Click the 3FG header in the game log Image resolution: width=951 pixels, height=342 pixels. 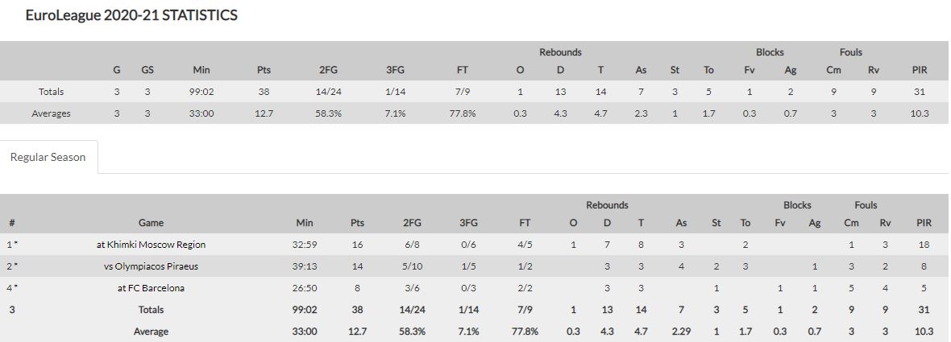click(x=468, y=223)
